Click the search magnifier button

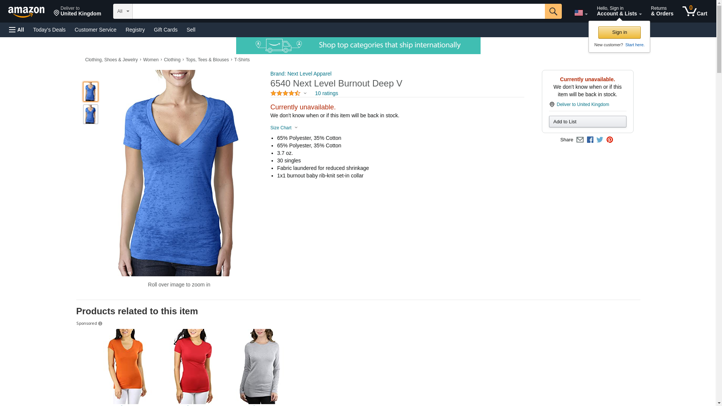[x=553, y=11]
